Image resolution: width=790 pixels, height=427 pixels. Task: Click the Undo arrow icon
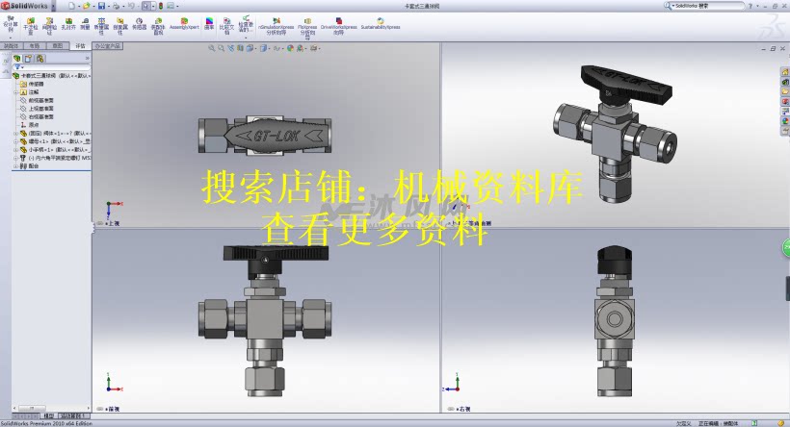pos(131,6)
